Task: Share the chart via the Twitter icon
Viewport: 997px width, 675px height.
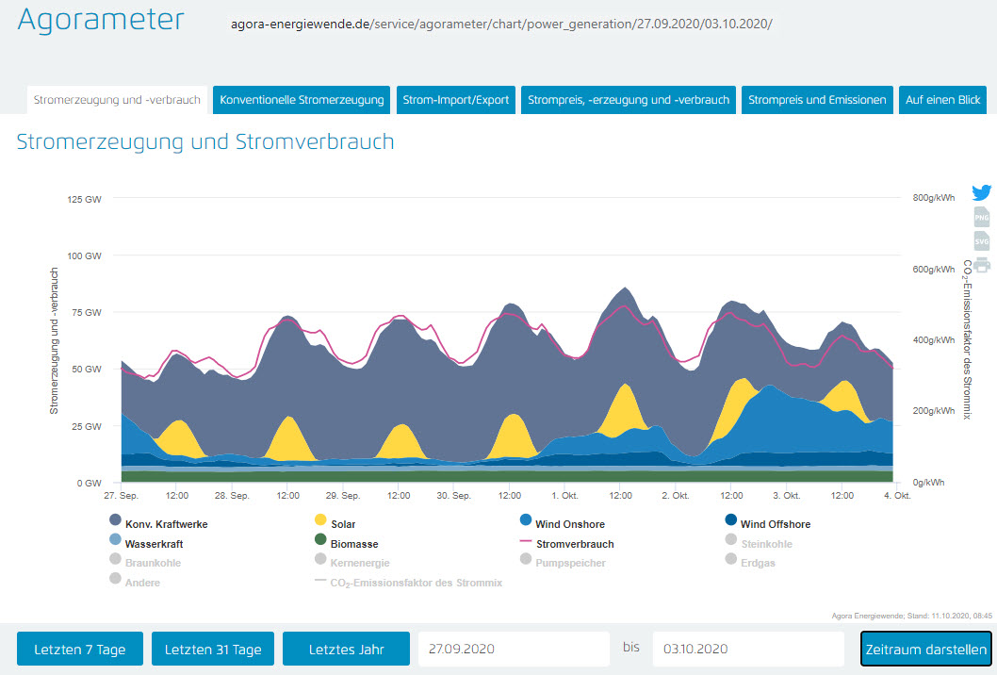Action: pyautogui.click(x=982, y=192)
